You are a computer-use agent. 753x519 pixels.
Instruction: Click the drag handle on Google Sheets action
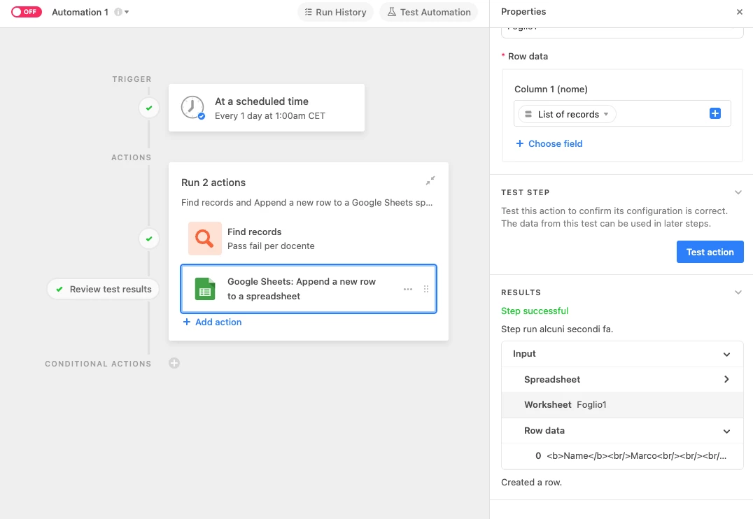tap(426, 289)
